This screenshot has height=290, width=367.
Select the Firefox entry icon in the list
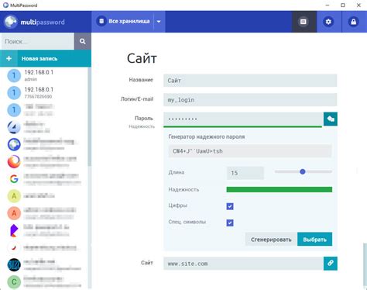[x=14, y=161]
